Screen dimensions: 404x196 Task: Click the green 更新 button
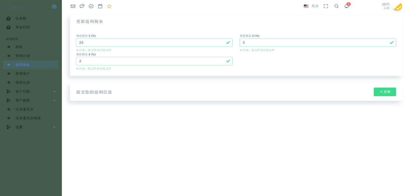pos(385,92)
